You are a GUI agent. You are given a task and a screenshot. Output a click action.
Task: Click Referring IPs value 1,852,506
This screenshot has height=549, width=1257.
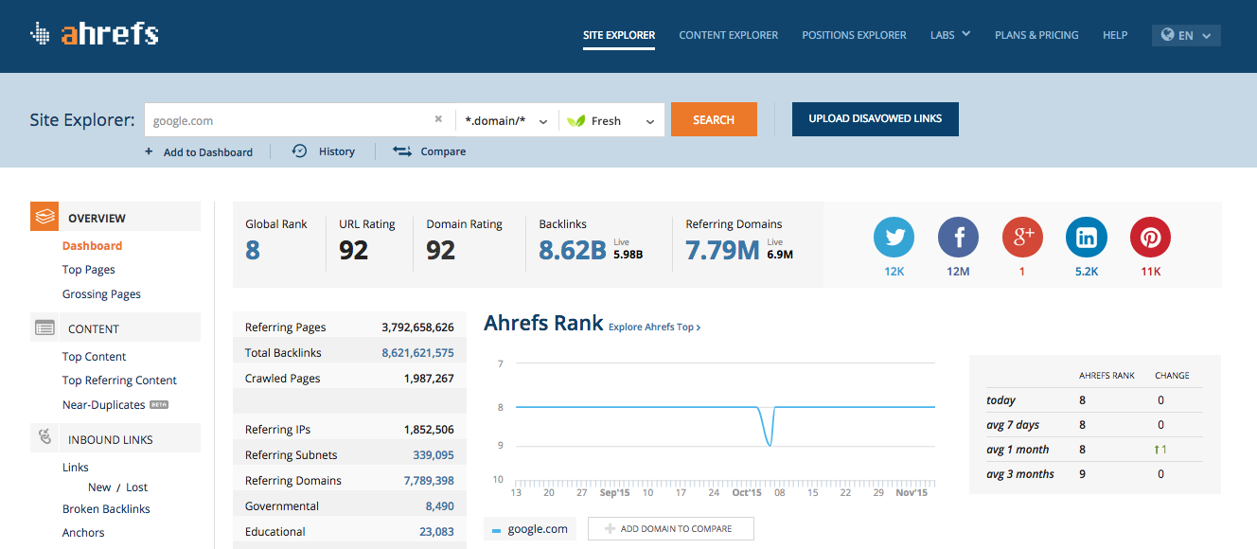click(x=429, y=430)
